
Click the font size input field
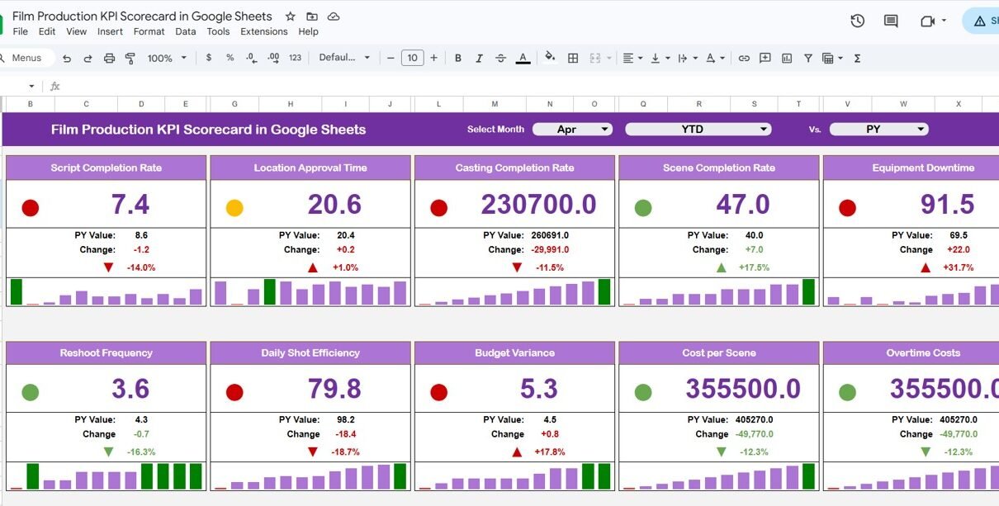click(x=412, y=58)
